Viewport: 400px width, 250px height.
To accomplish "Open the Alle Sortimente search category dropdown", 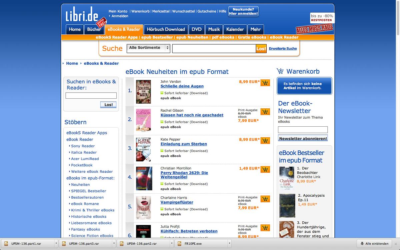I will click(x=149, y=48).
